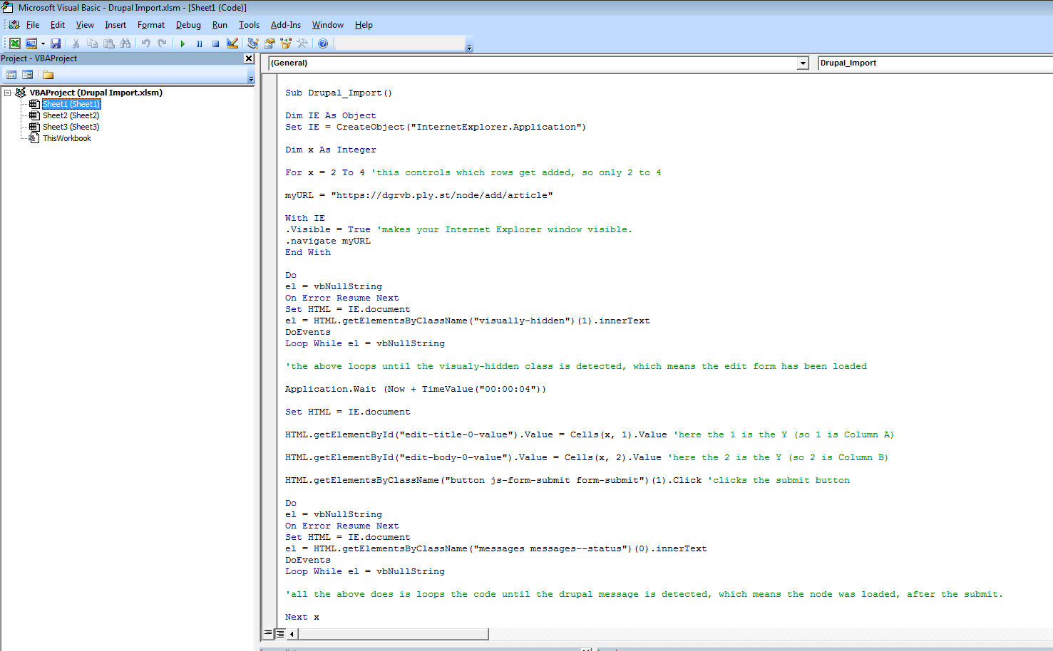Image resolution: width=1053 pixels, height=651 pixels.
Task: Open Project Explorer toolbar icon
Action: (x=252, y=43)
